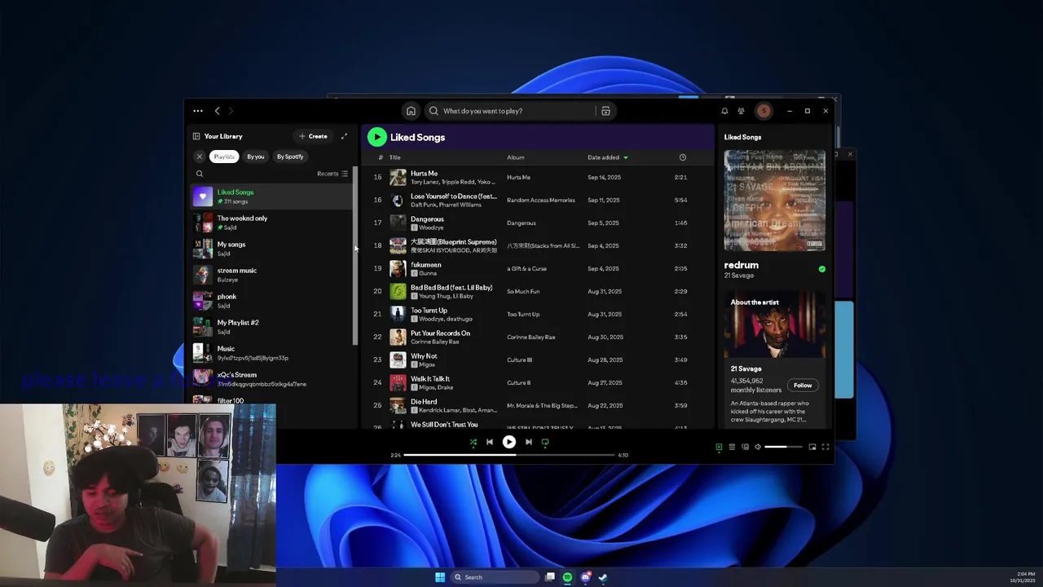
Task: Open the three-dots Spotify app menu
Action: tap(198, 111)
